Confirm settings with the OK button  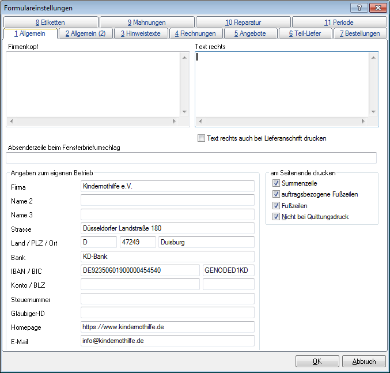(317, 361)
